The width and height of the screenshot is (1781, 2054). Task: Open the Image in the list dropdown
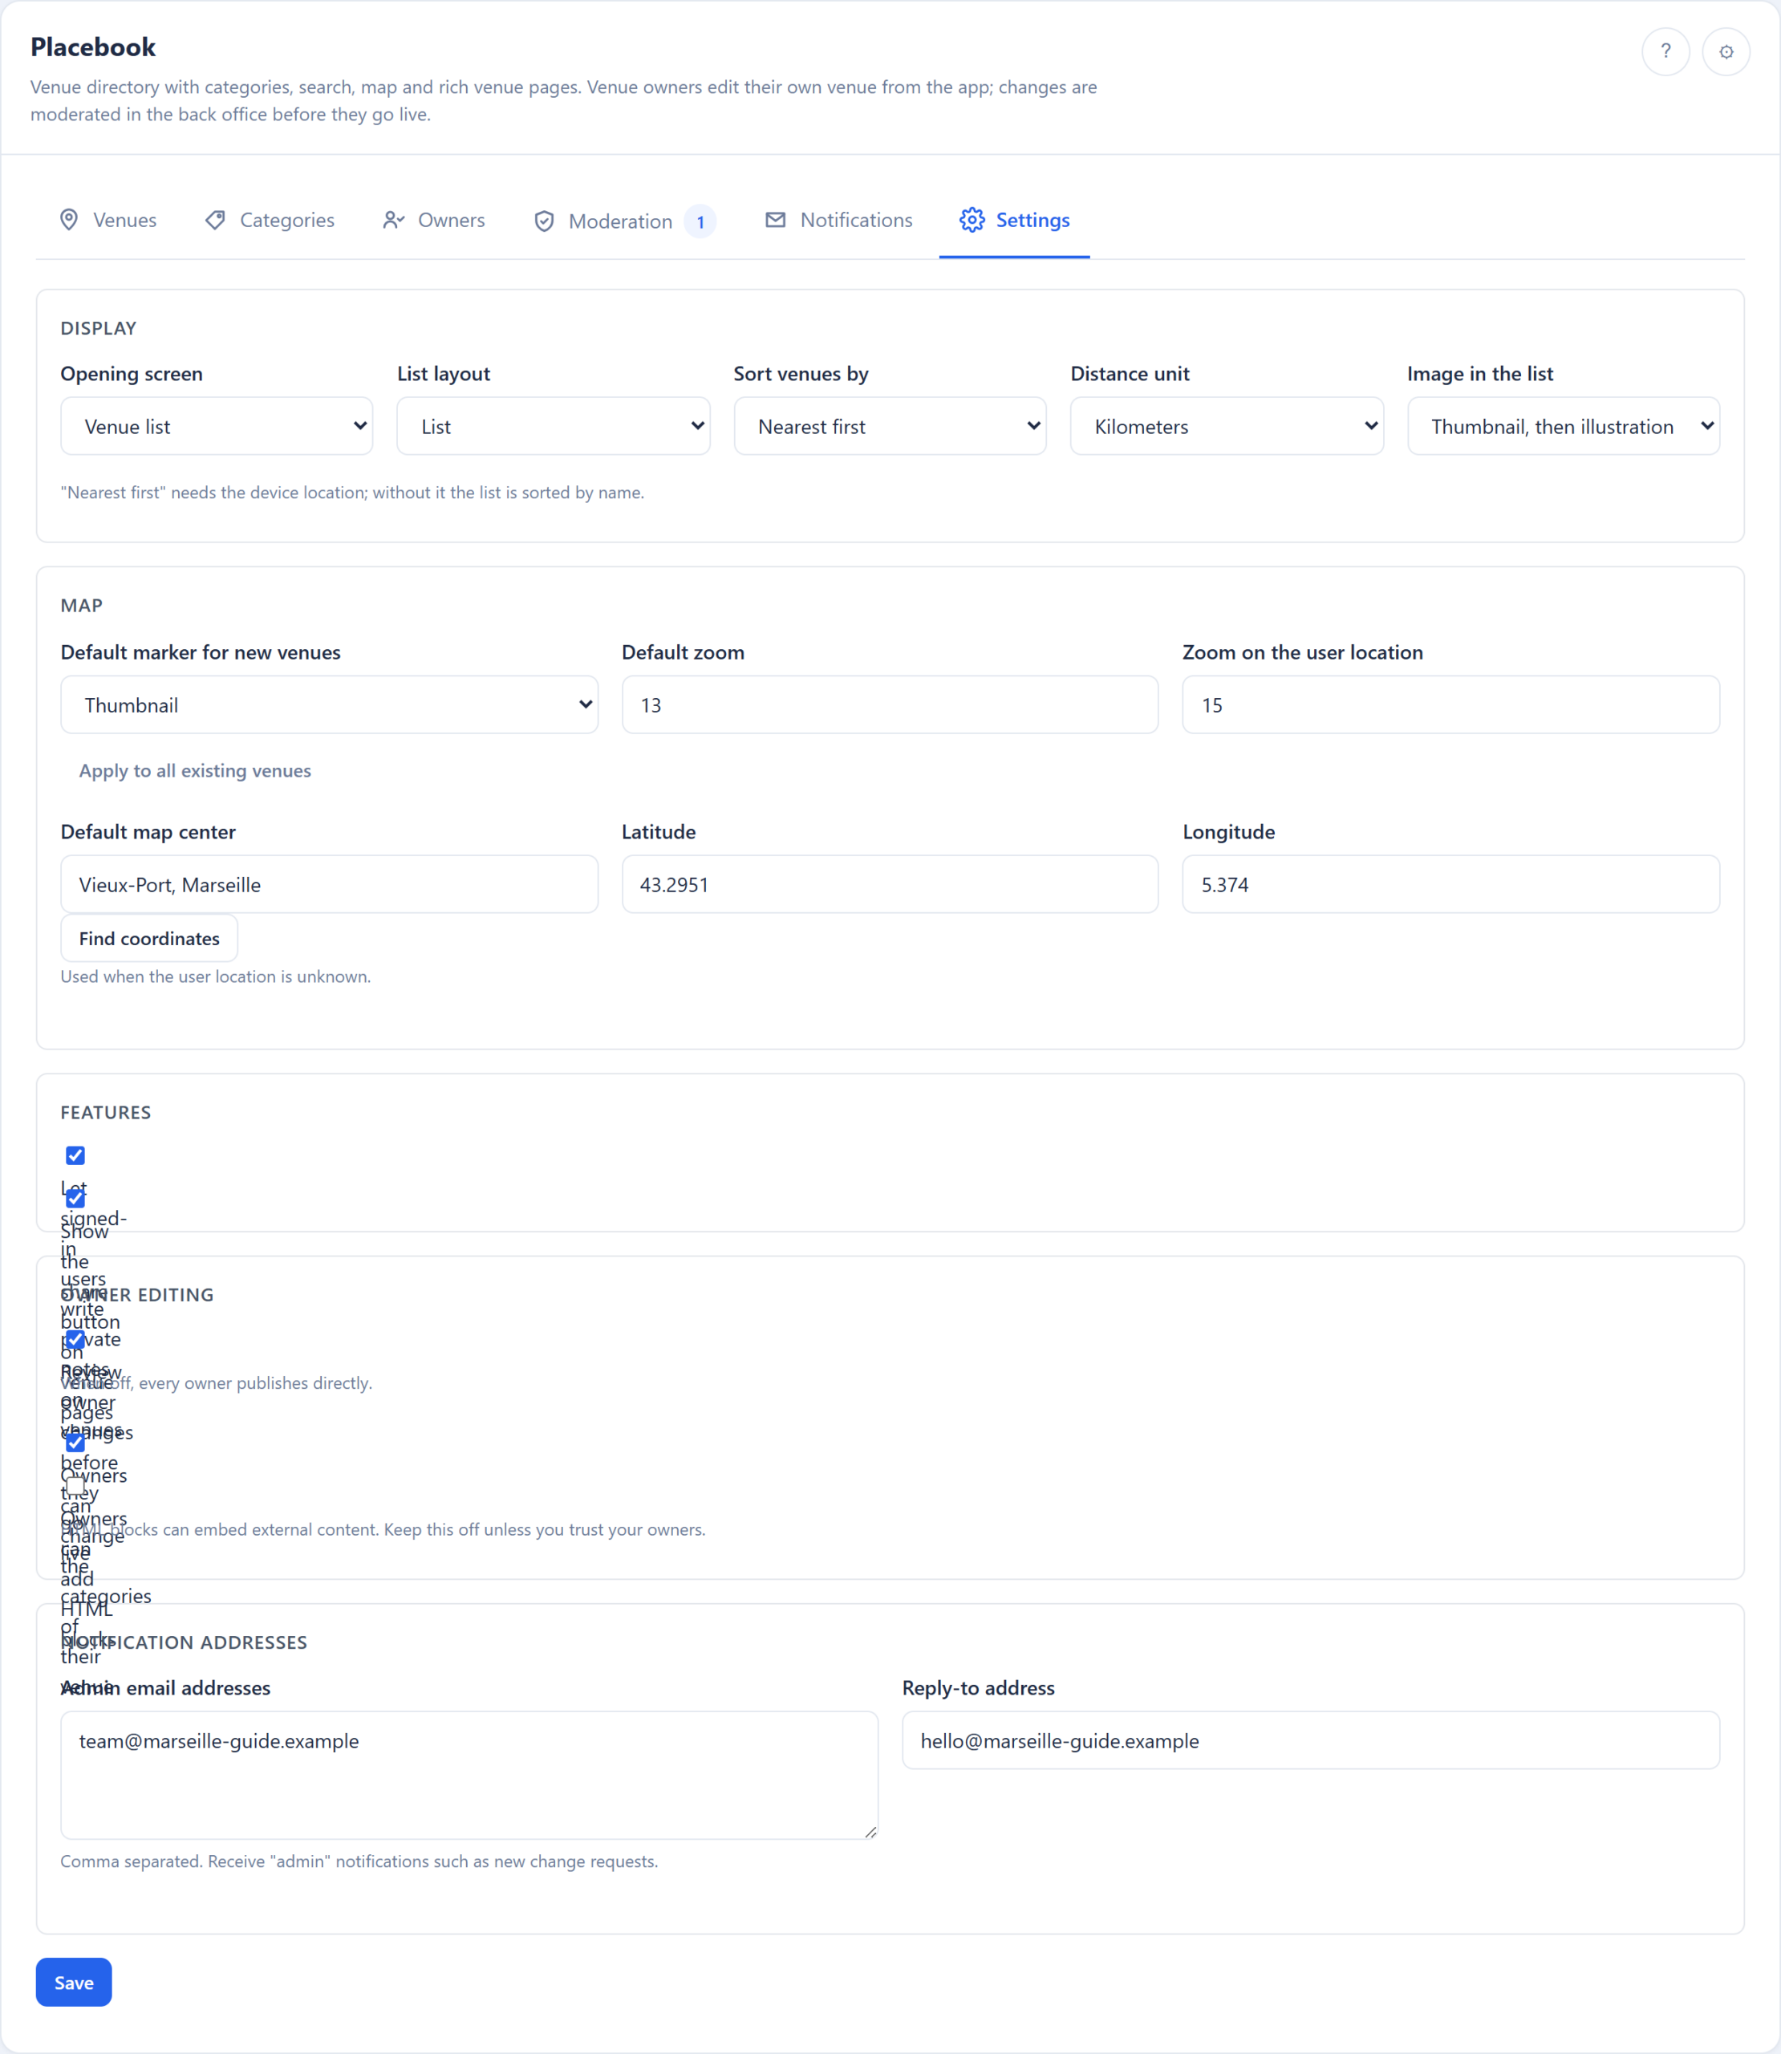[1564, 426]
